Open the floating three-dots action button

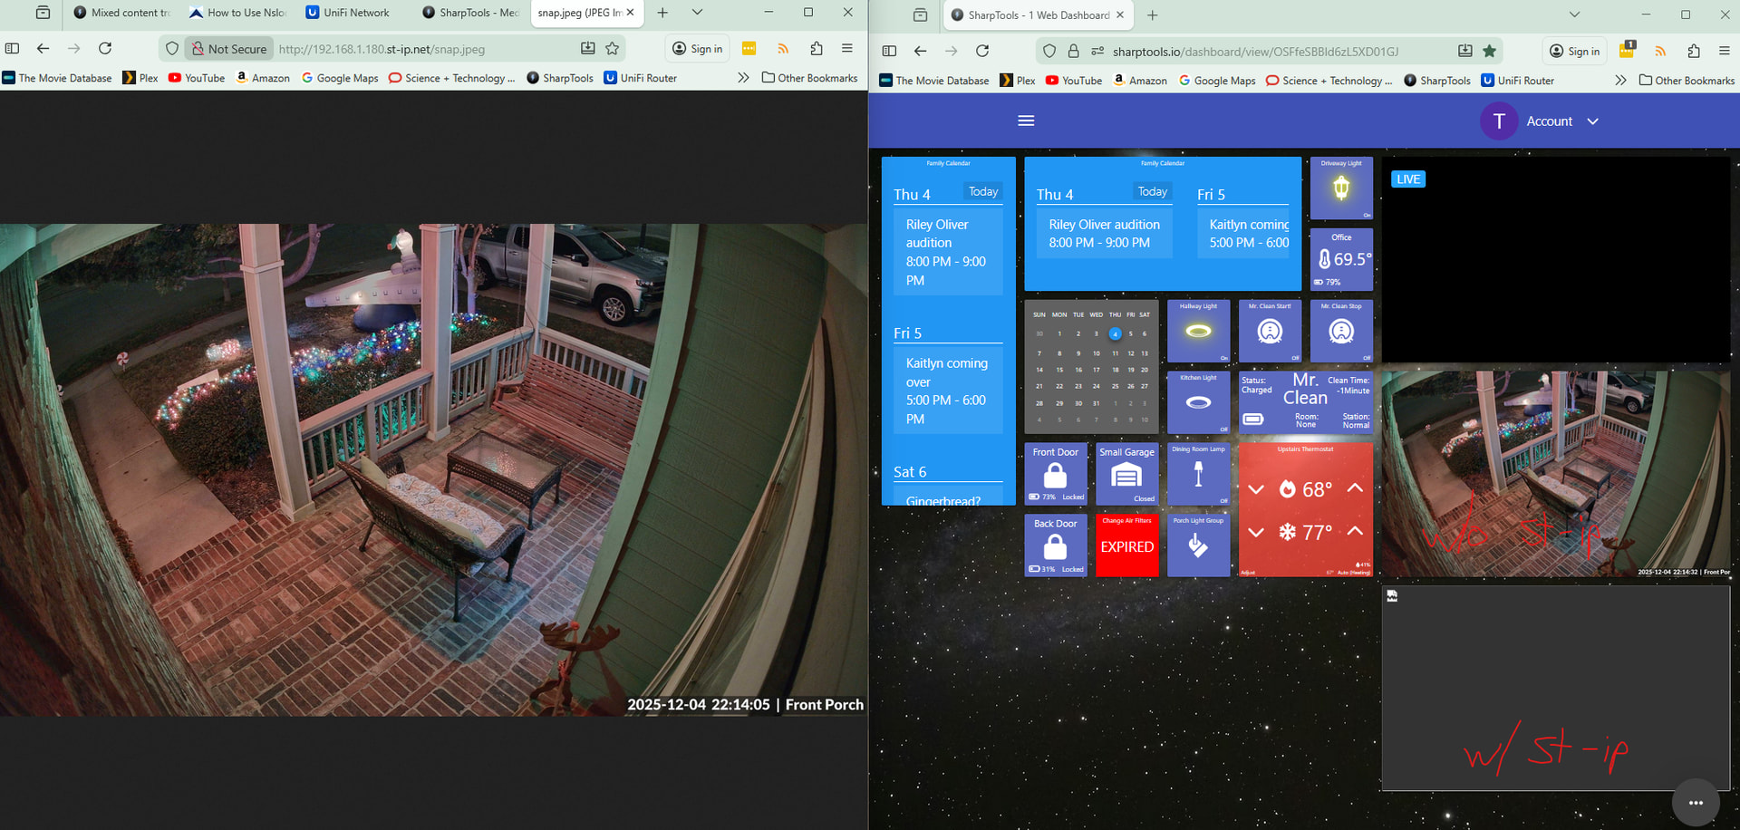pyautogui.click(x=1695, y=802)
